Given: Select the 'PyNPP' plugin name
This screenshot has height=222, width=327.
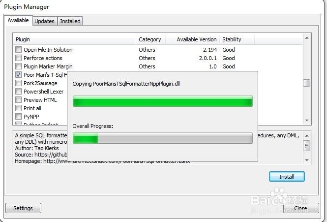Looking at the screenshot, I should point(31,117).
